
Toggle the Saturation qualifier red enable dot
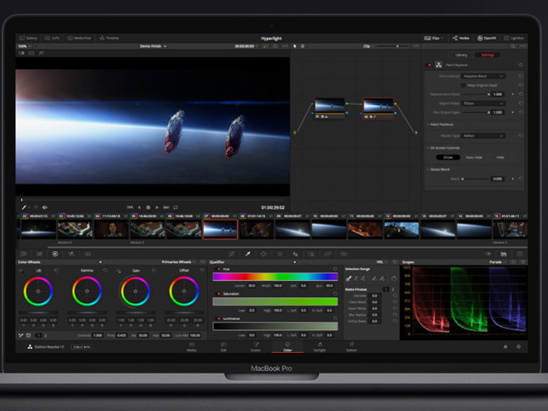(218, 294)
